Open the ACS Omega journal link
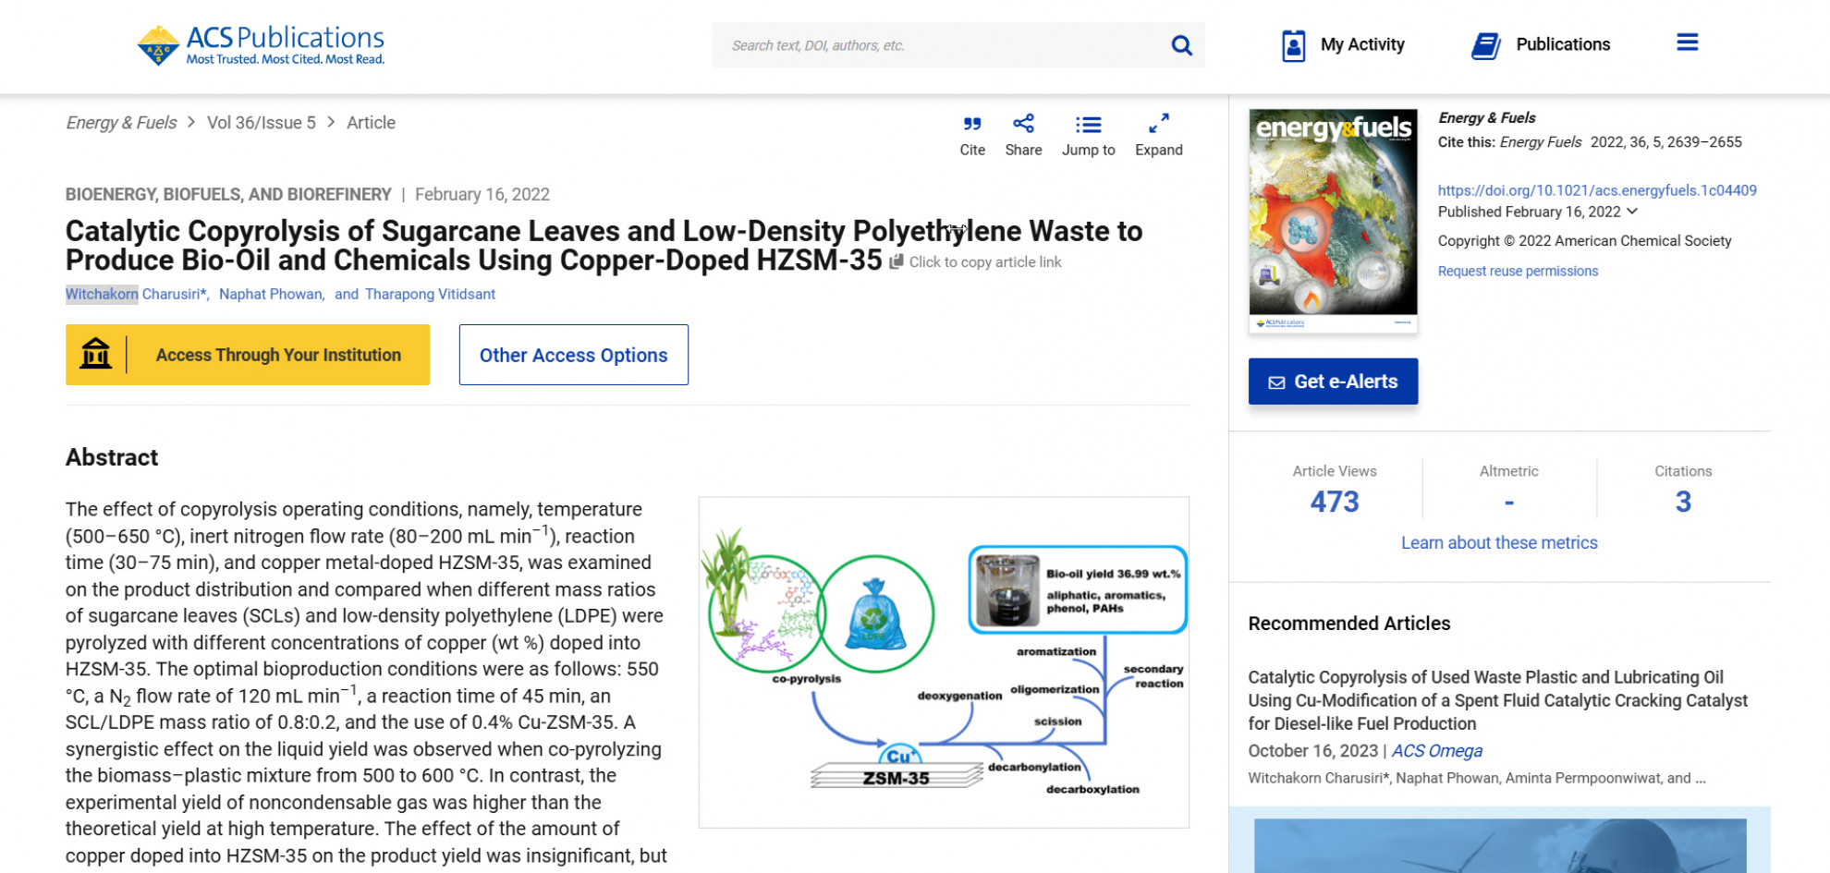Viewport: 1830px width, 873px height. coord(1437,751)
